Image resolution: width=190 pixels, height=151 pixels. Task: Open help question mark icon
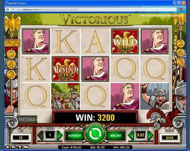[20, 147]
